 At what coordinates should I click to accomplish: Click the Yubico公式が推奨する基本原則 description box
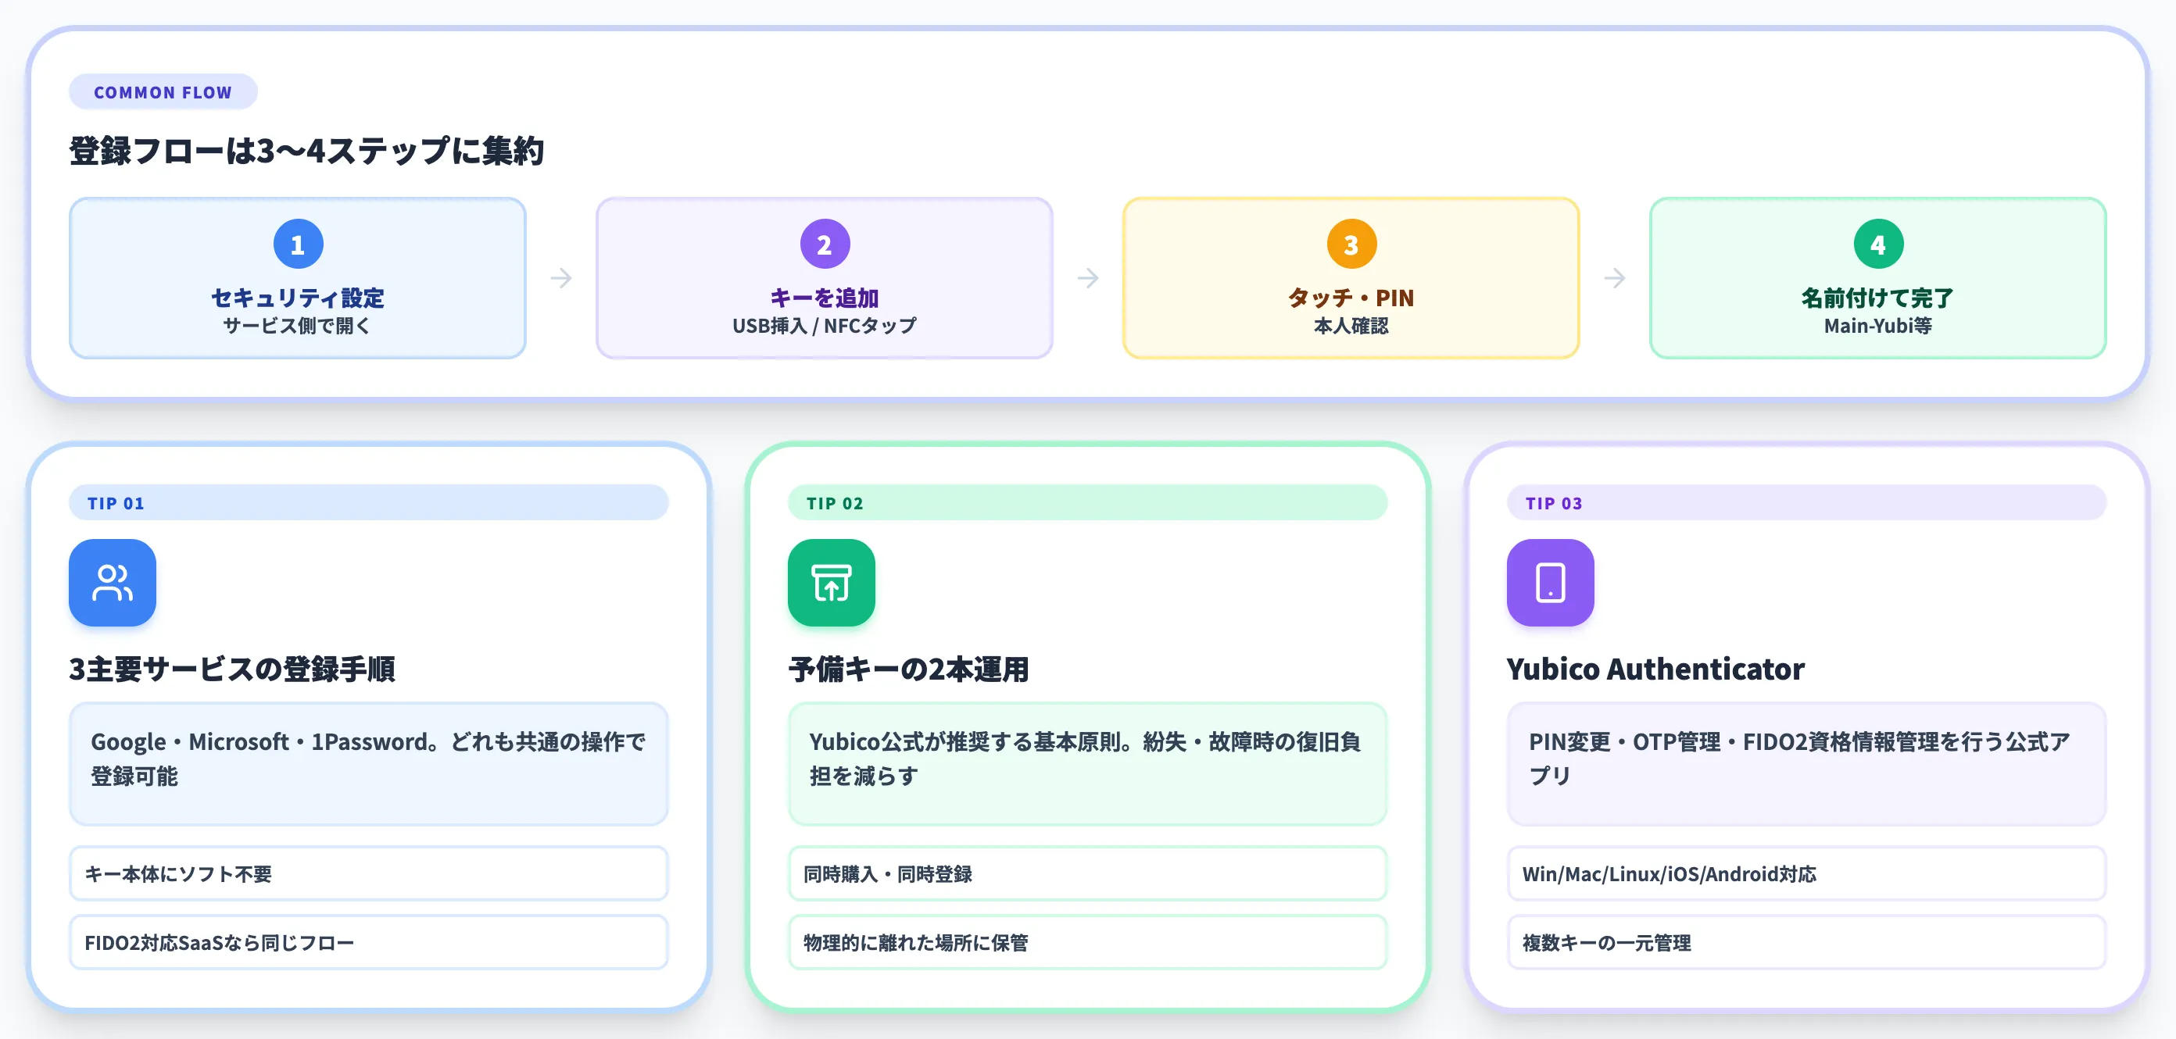1087,764
